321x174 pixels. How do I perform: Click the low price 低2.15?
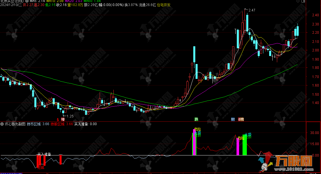50,5
